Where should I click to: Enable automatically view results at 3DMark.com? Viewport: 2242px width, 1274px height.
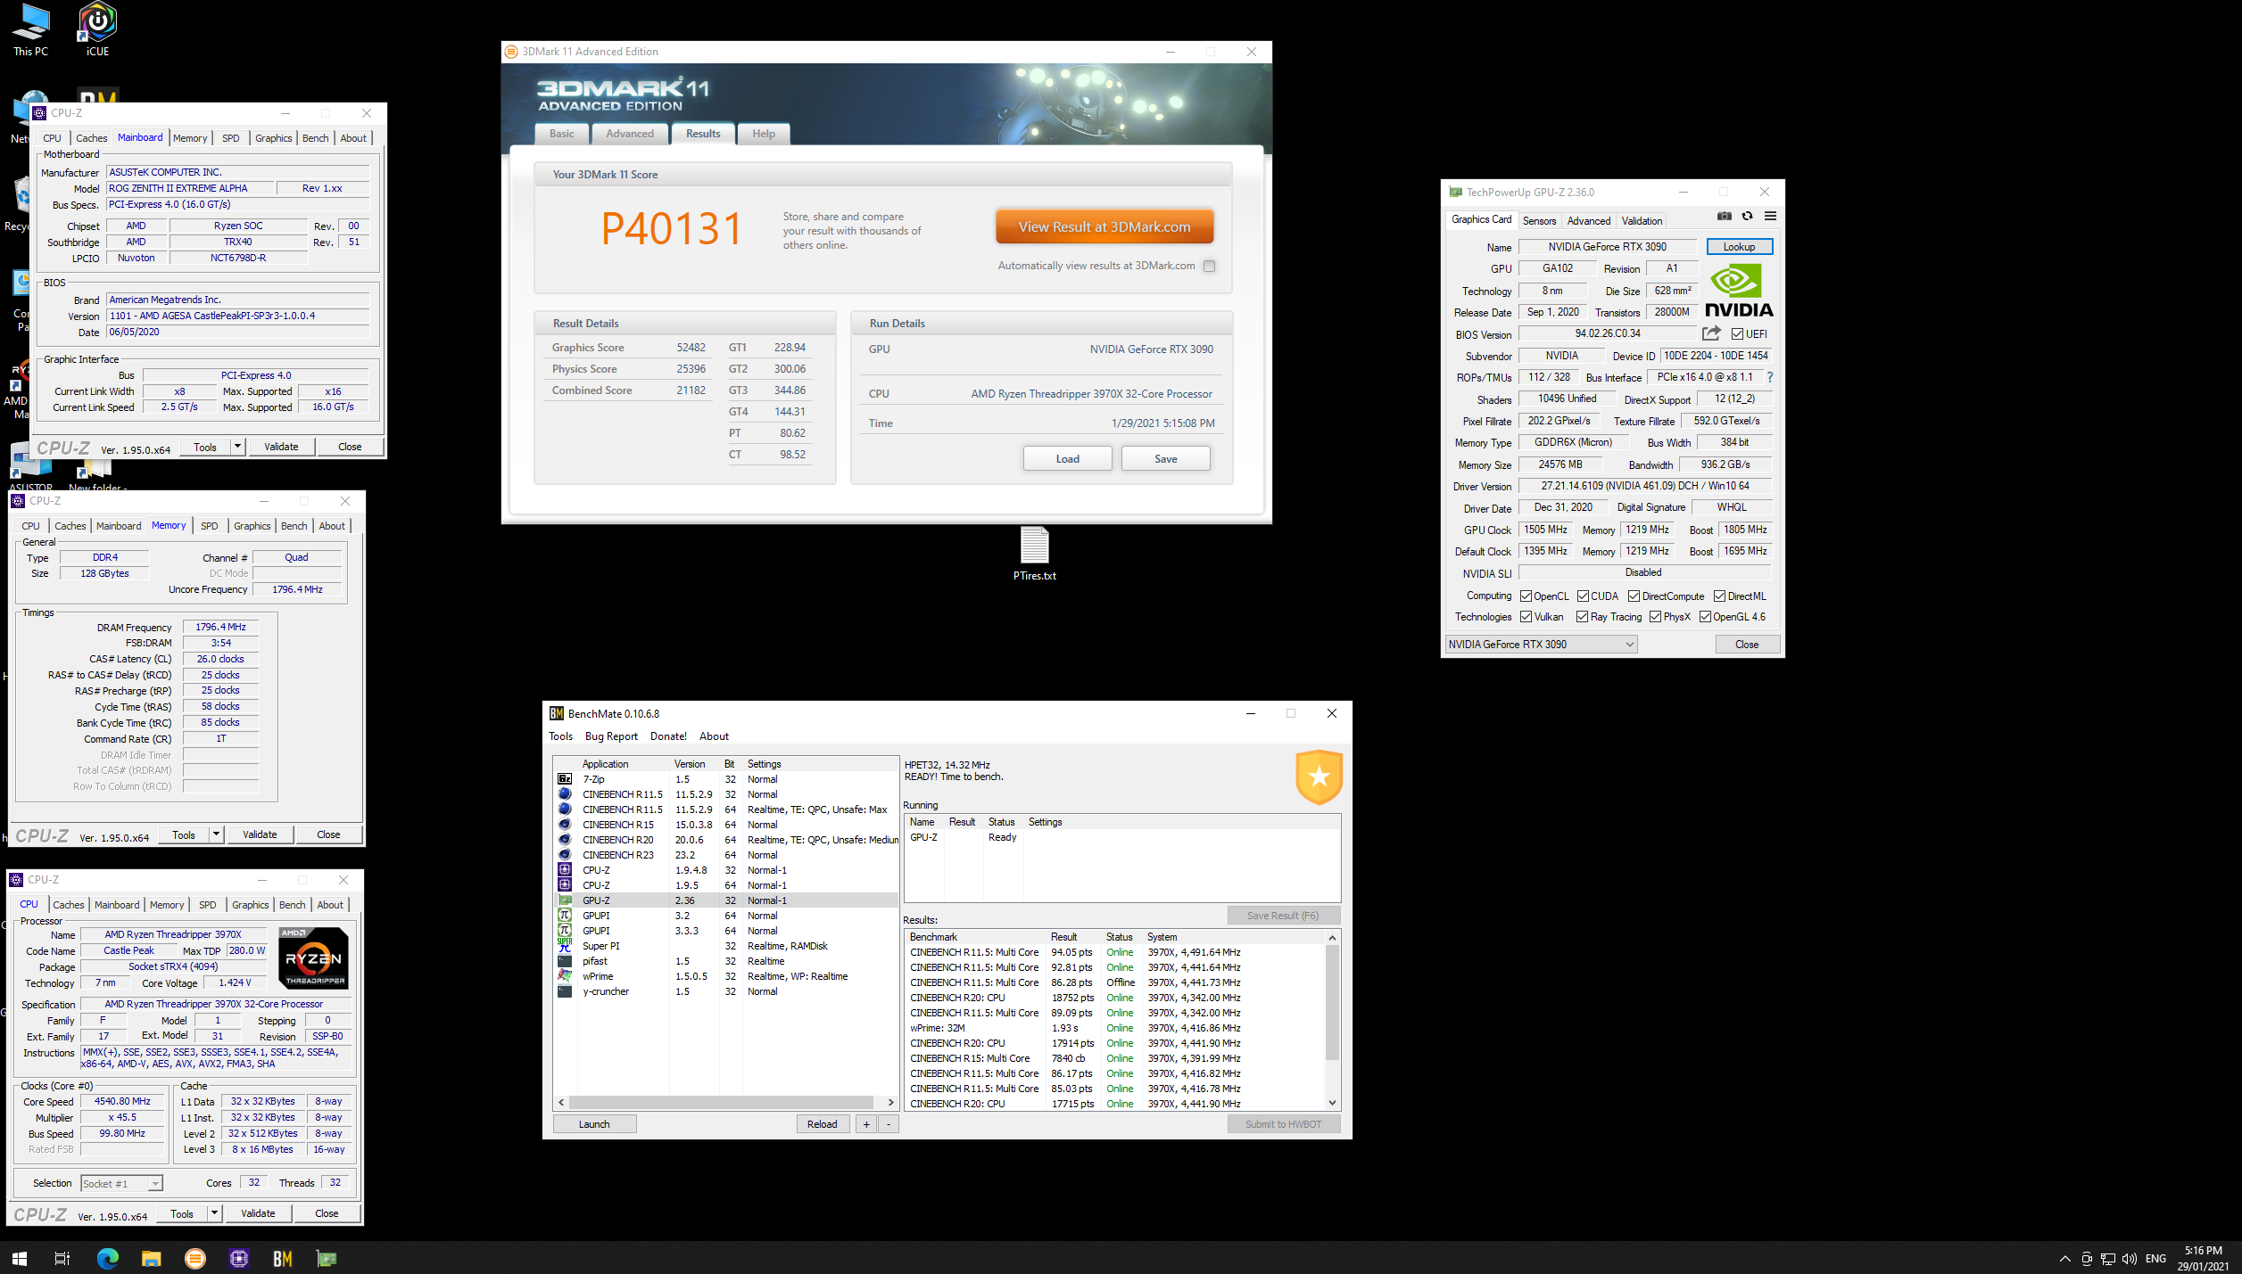(1209, 266)
